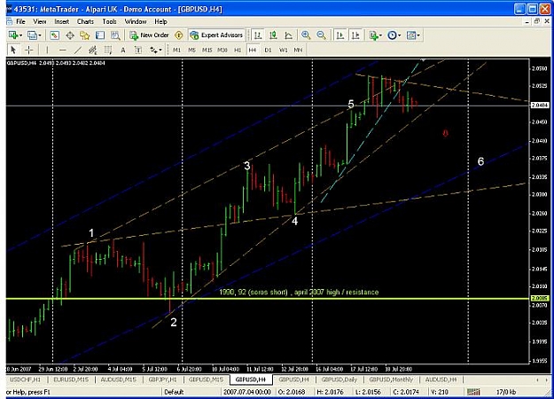Screen dimensions: 554x399
Task: Select the Text Label tool
Action: pos(138,50)
